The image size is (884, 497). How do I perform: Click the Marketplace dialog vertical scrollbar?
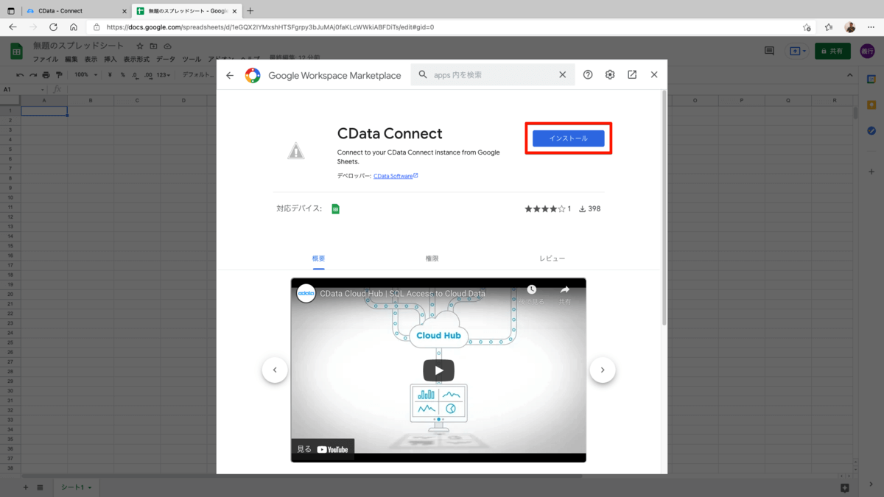pos(664,208)
